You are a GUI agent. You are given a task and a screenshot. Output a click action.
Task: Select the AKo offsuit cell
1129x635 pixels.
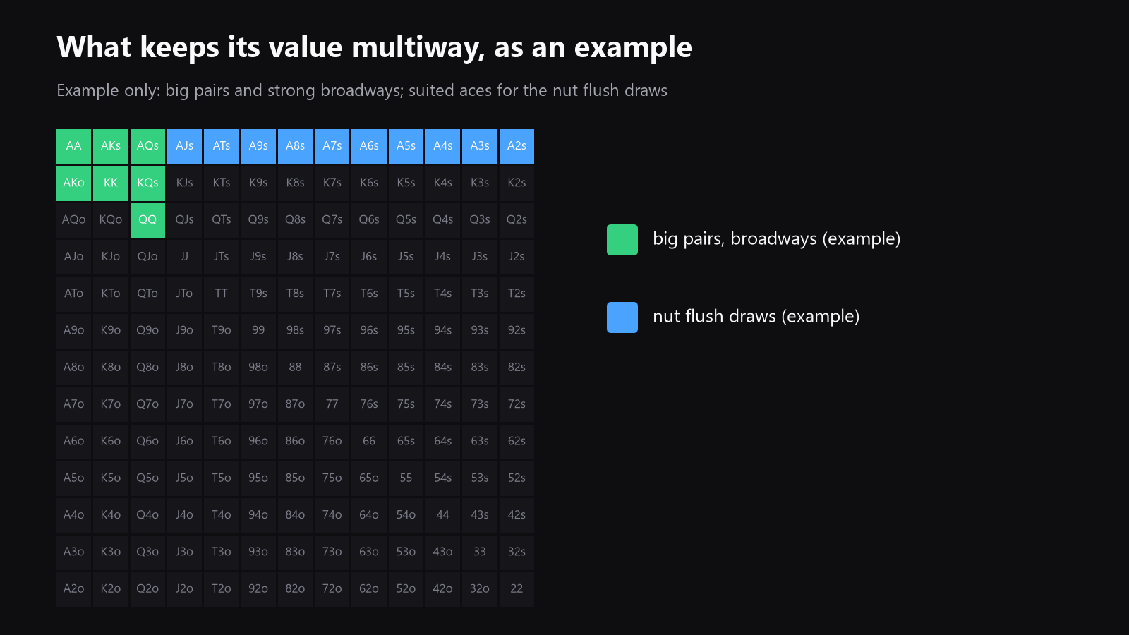(x=74, y=183)
